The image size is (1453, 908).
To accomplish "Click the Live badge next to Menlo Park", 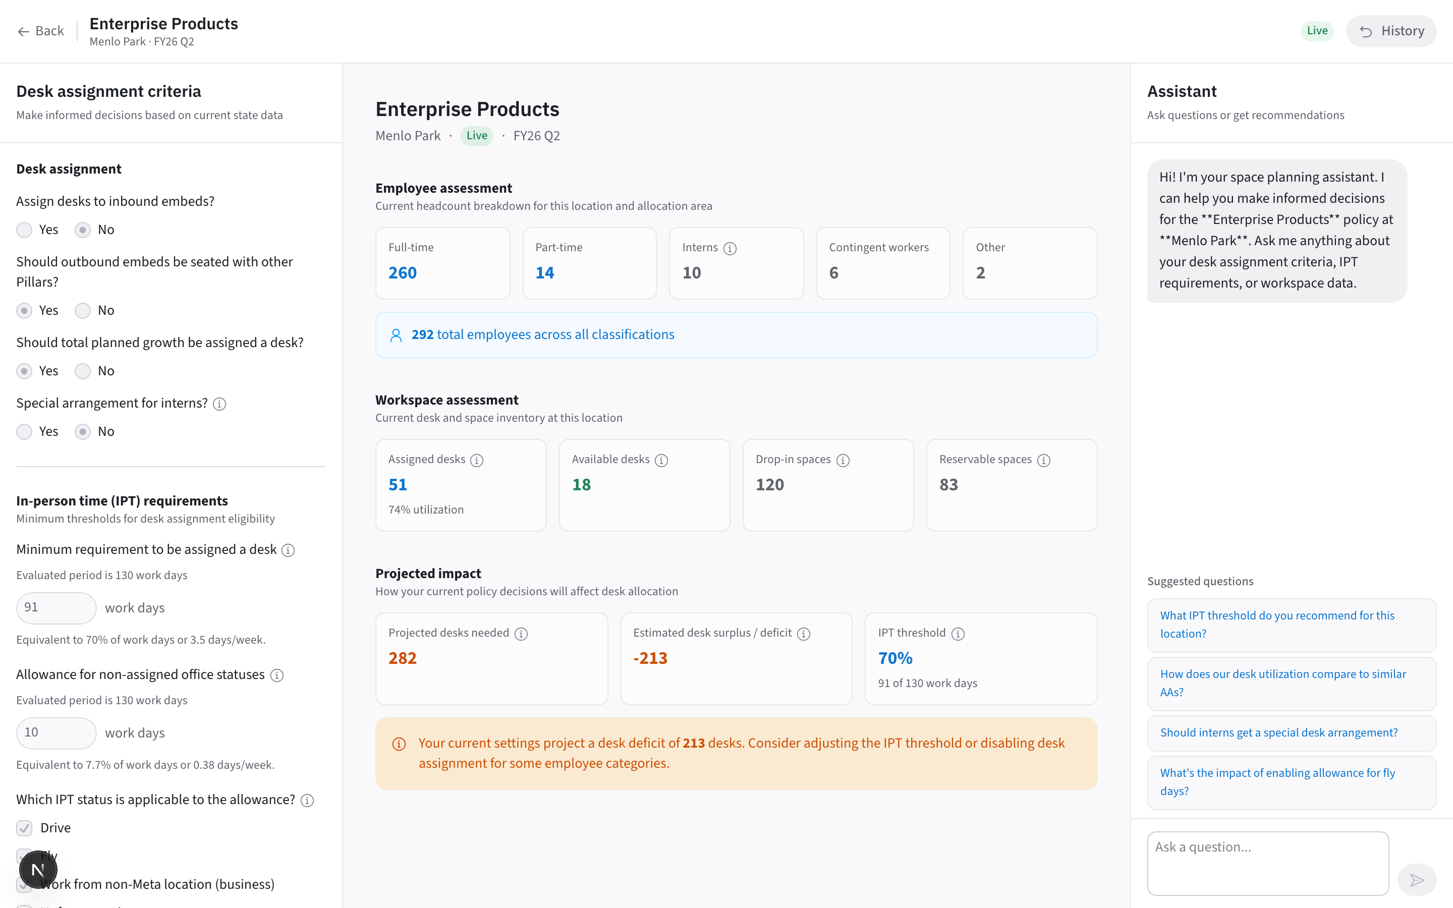I will point(477,136).
